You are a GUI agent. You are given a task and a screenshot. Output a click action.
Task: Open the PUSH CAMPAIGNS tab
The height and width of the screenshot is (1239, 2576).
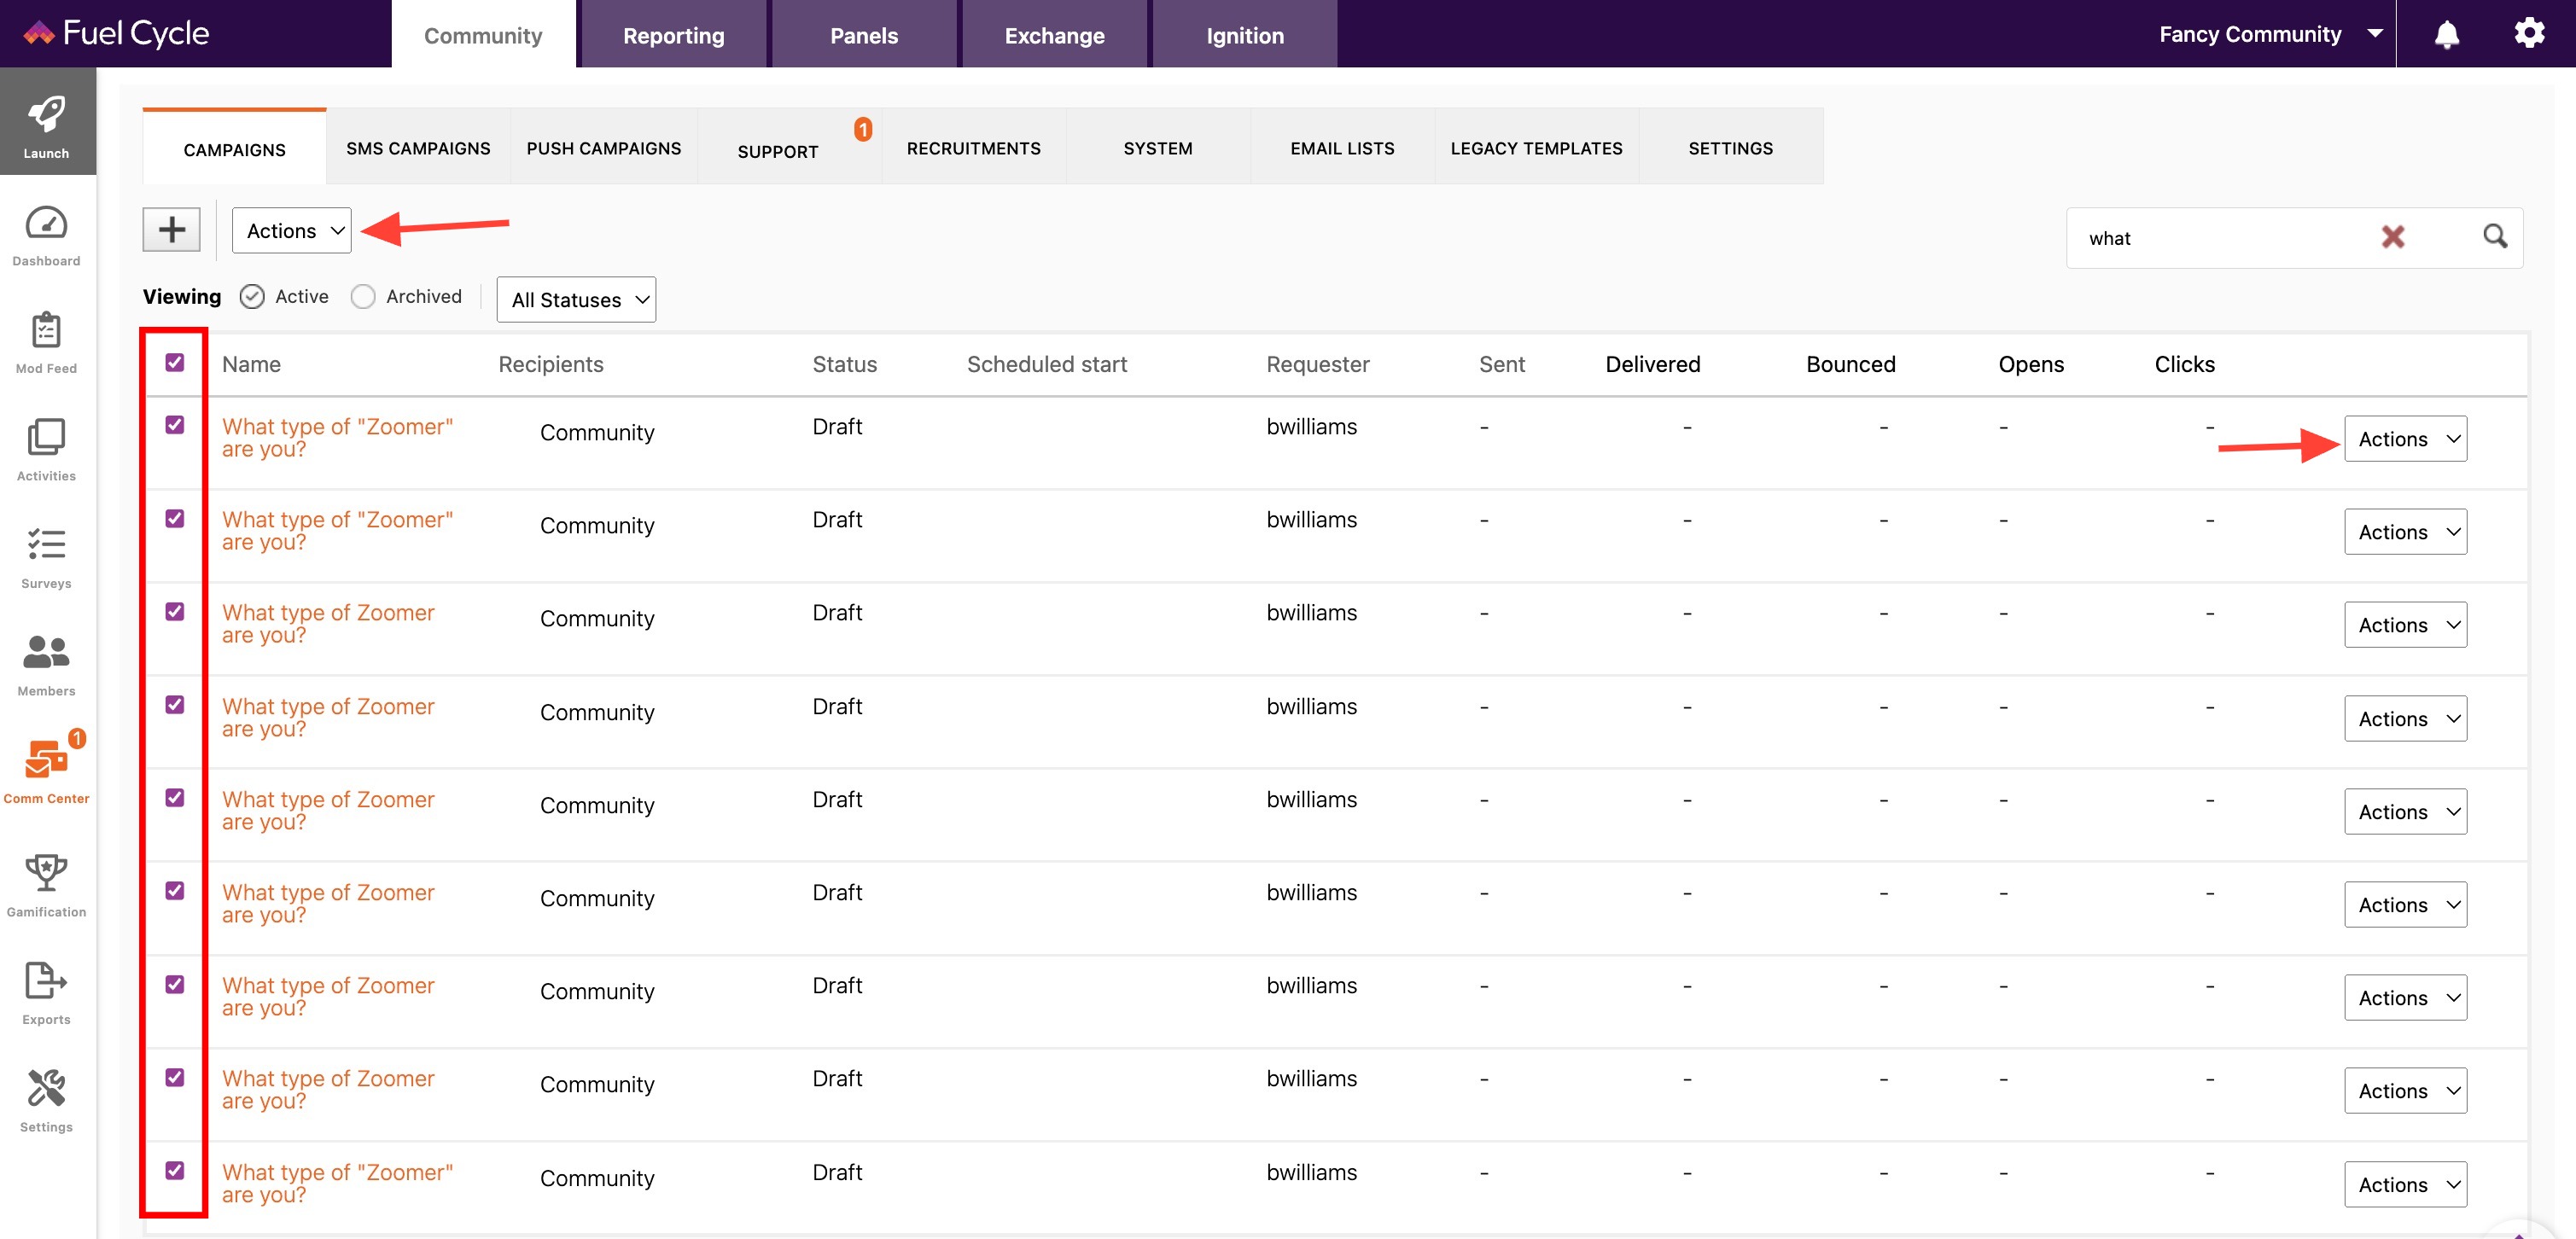(604, 148)
